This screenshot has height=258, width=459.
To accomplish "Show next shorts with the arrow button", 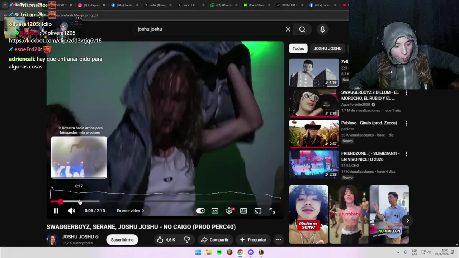I will [x=407, y=220].
